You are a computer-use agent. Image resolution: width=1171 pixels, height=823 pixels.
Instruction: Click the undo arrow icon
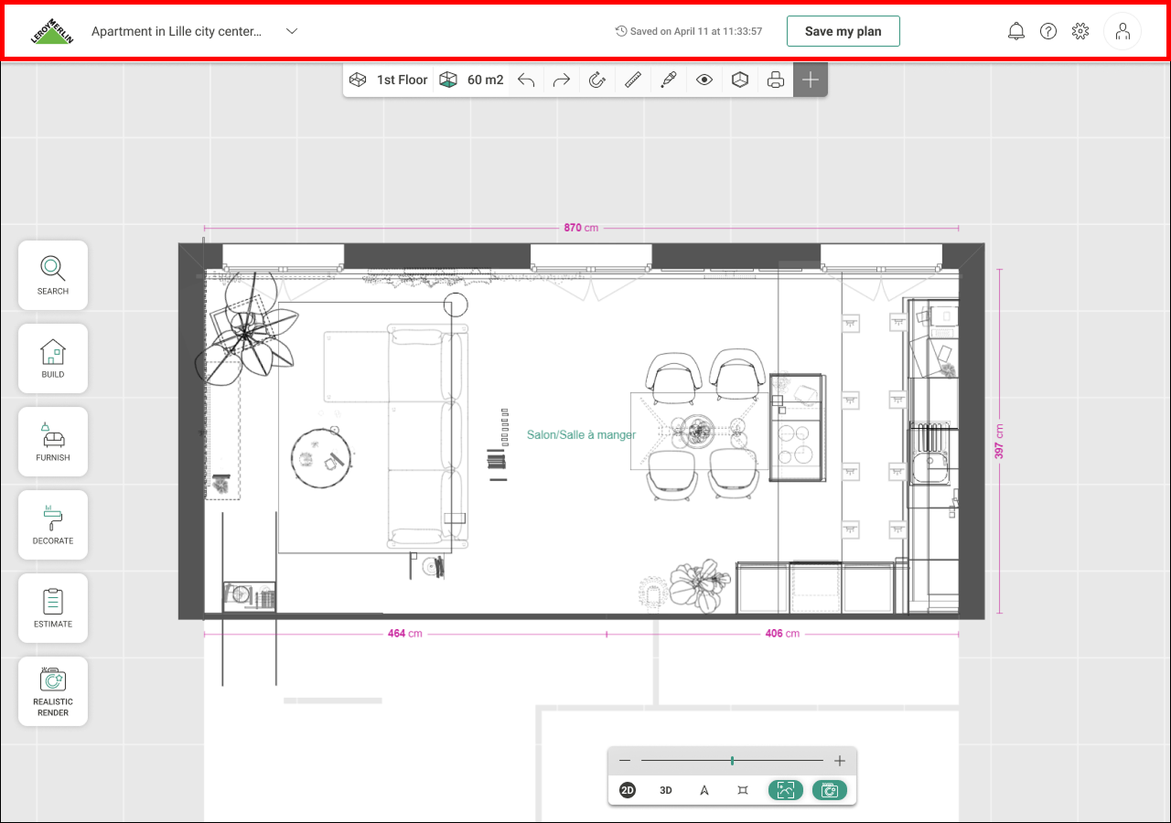(x=526, y=80)
